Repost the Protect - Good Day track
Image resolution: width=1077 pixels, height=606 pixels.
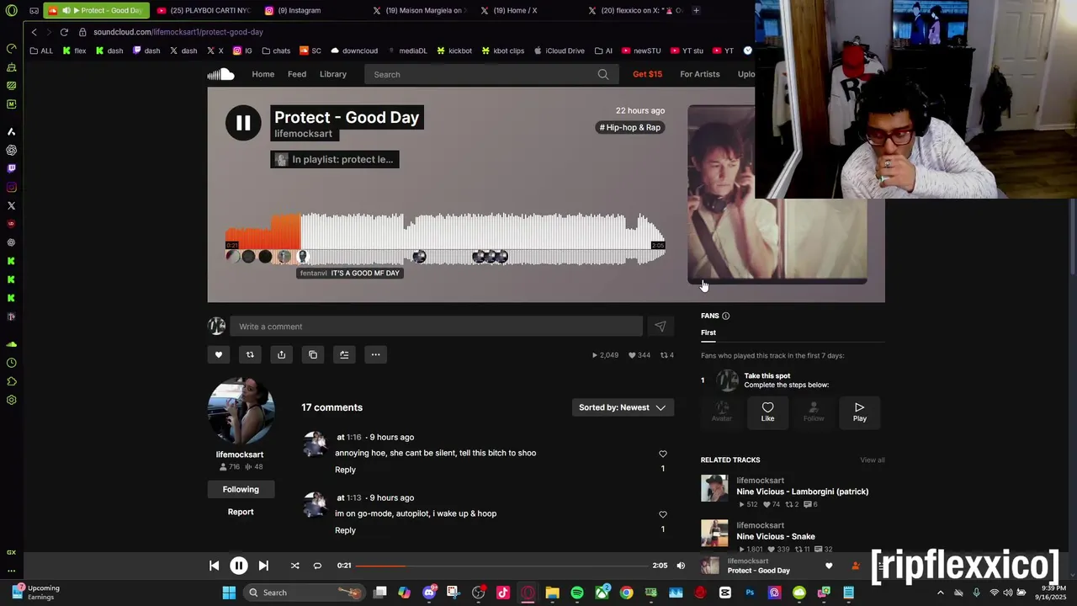click(x=250, y=354)
